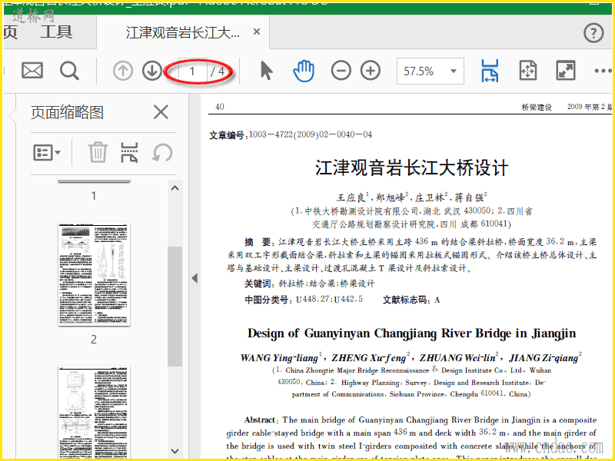Switch to 江津观音岩长江大... document tab
615x461 pixels.
tap(182, 32)
